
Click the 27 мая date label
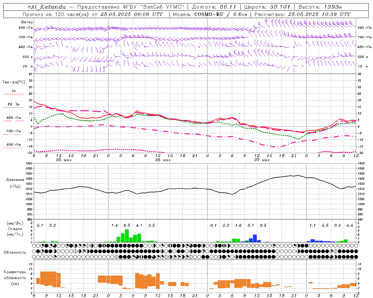(x=262, y=160)
